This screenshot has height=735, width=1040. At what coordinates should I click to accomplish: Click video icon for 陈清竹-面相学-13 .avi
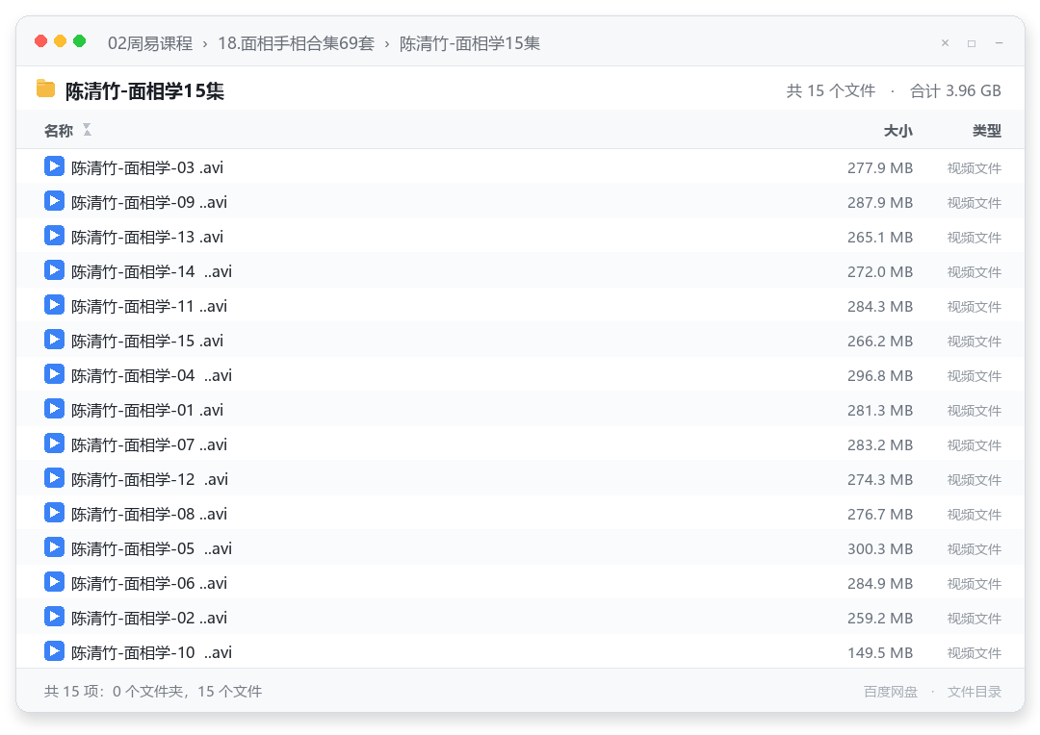tap(54, 236)
